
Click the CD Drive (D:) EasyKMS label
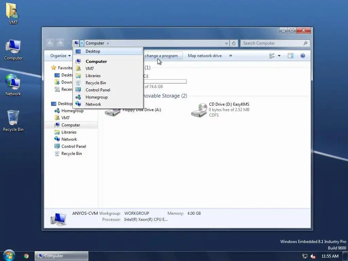(x=229, y=104)
